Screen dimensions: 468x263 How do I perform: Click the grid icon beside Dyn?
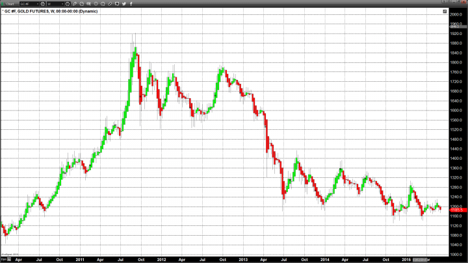pos(9,259)
